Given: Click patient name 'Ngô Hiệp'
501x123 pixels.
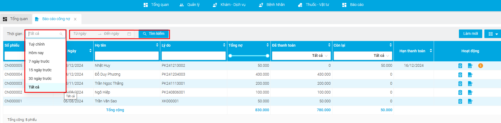Looking at the screenshot, I should coord(102,92).
